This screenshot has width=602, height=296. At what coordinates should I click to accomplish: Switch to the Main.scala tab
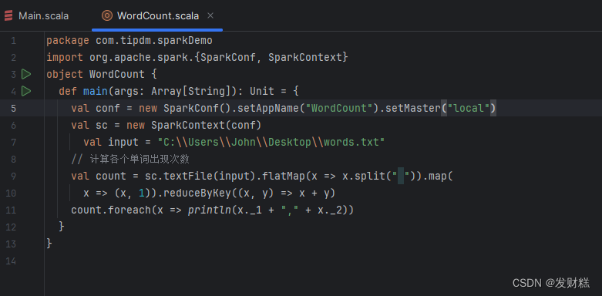(x=37, y=15)
